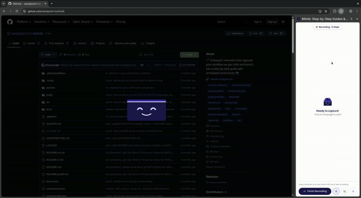Open the patches folder
Image resolution: width=361 pixels, height=198 pixels.
pos(51,88)
